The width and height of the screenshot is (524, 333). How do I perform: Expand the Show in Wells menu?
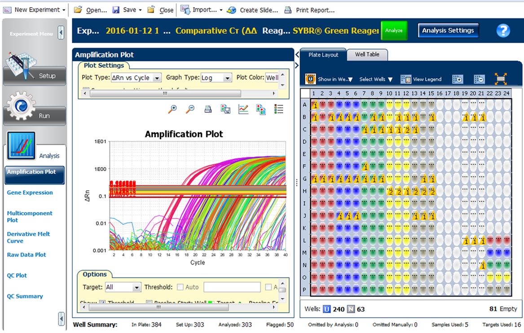(350, 79)
